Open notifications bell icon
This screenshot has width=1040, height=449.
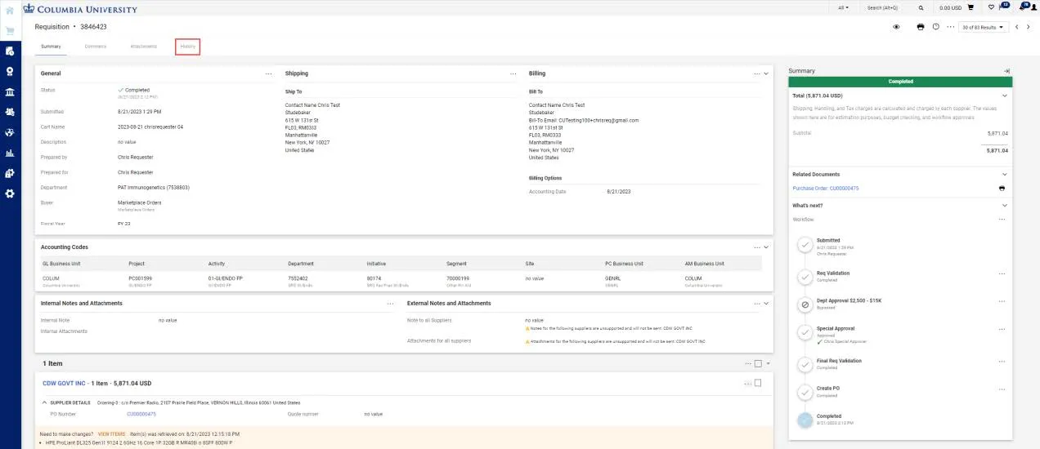(1023, 7)
